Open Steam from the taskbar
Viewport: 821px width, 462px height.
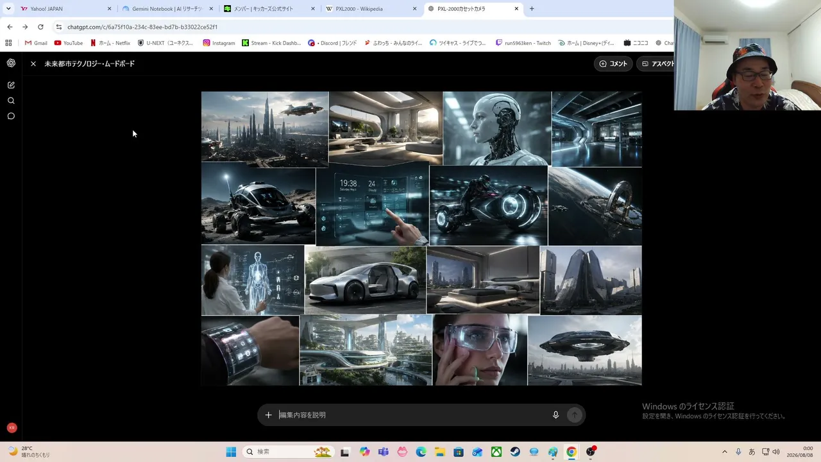[x=515, y=452]
